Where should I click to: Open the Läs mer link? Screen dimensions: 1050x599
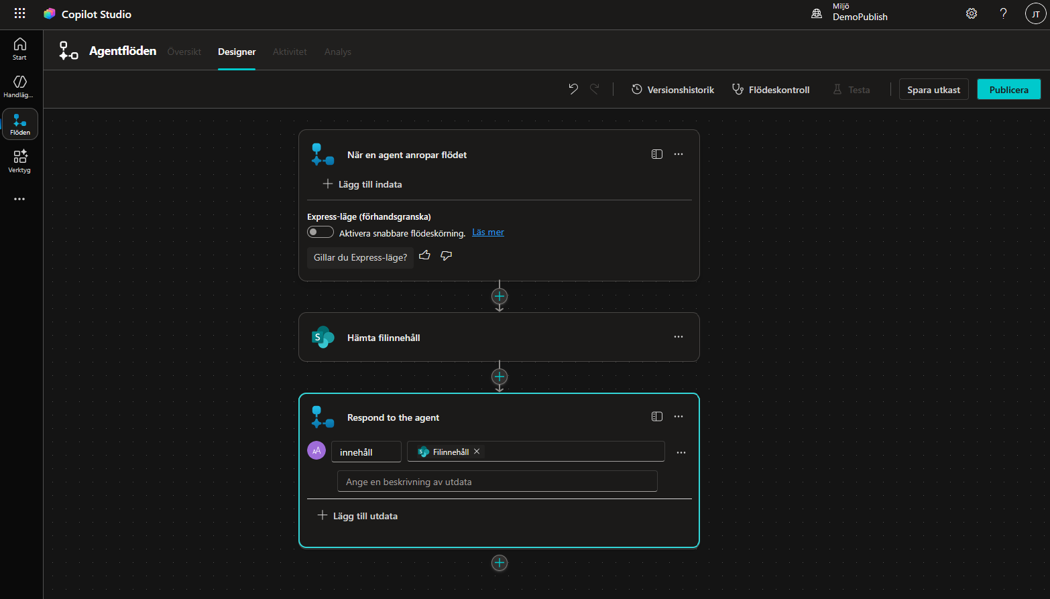point(488,232)
